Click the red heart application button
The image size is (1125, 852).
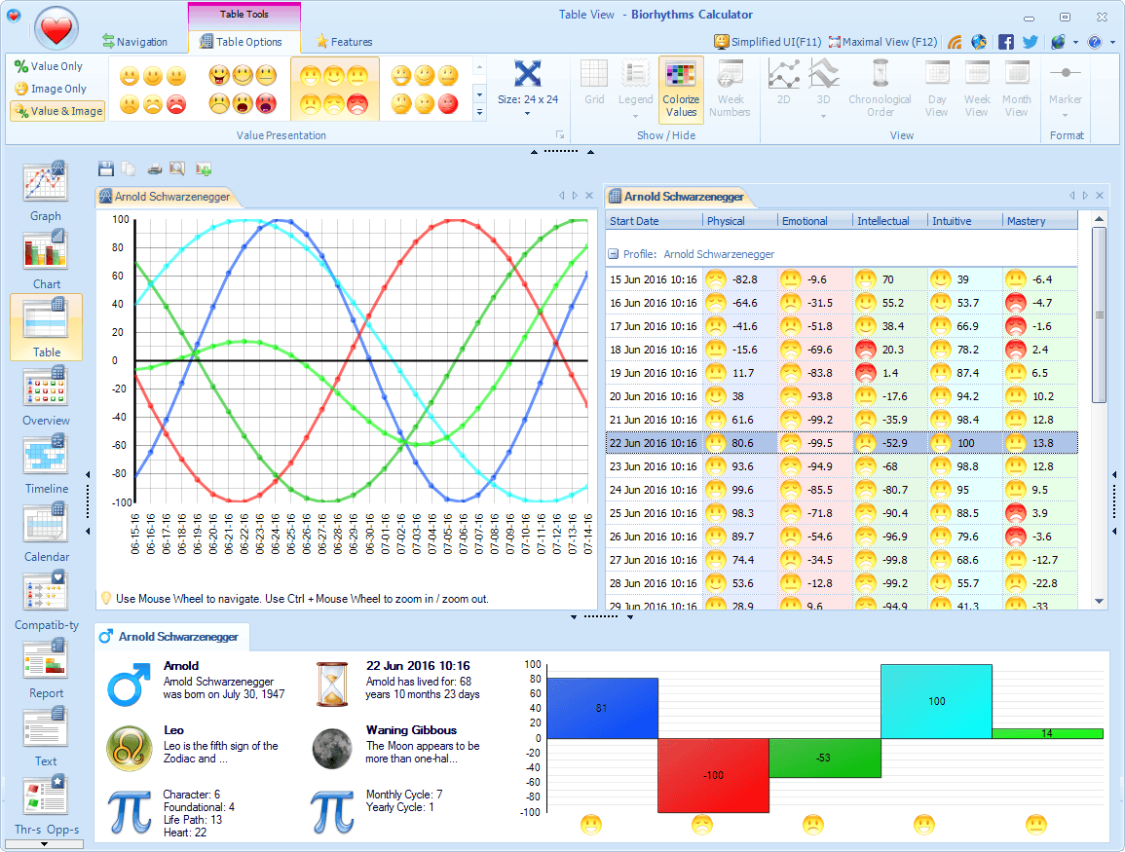coord(56,29)
